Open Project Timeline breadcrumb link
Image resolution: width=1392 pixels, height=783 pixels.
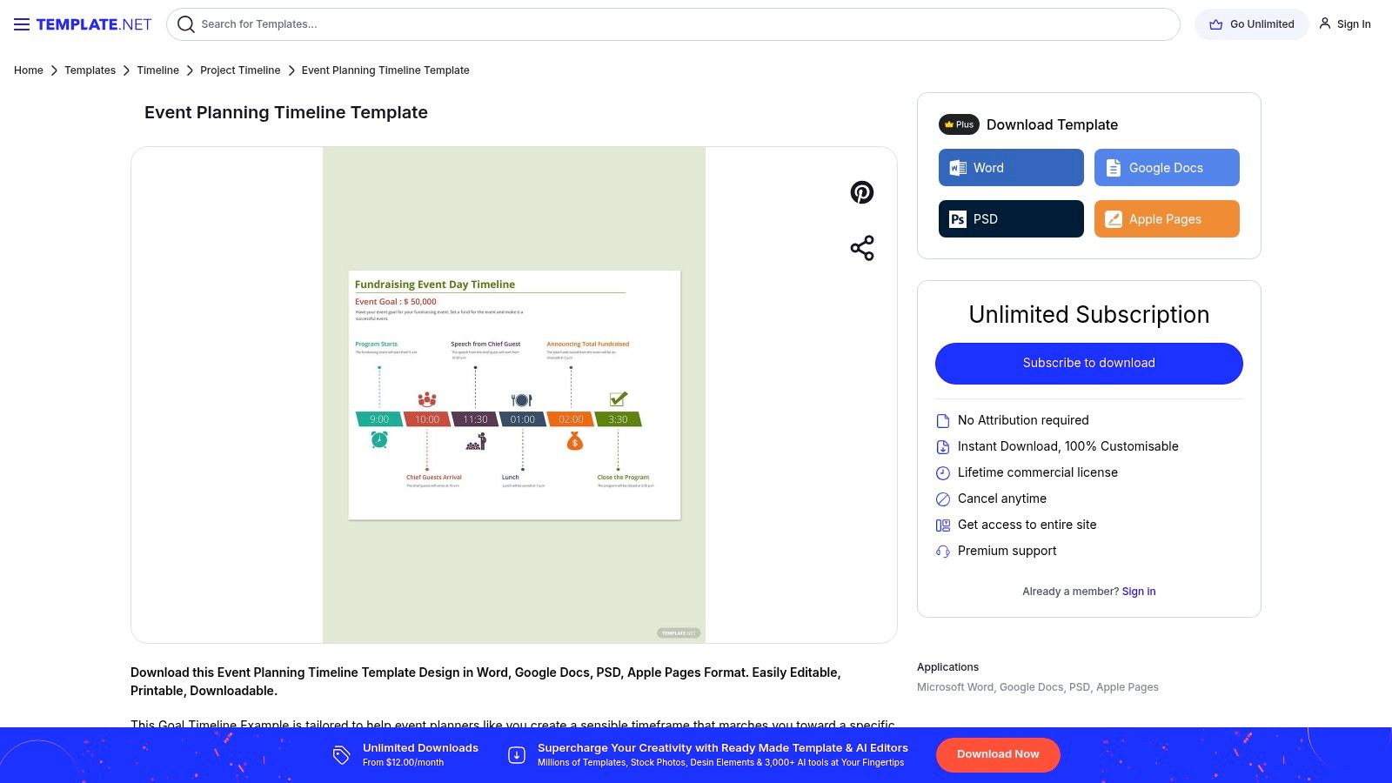(240, 70)
